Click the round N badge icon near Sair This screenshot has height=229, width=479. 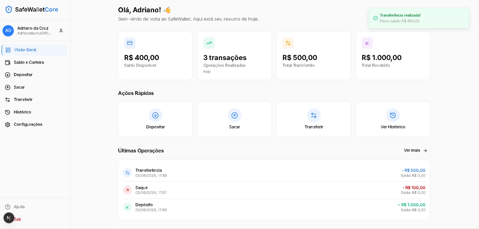click(x=9, y=218)
